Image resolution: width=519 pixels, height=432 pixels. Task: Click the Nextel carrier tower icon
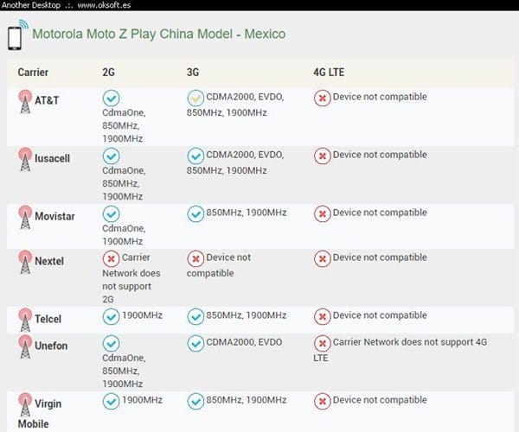[25, 262]
